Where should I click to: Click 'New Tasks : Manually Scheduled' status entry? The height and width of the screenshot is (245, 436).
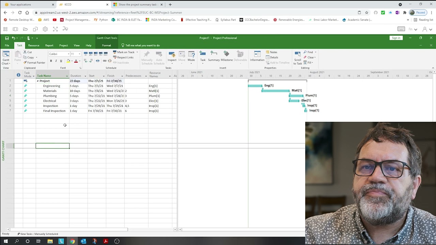pos(37,234)
